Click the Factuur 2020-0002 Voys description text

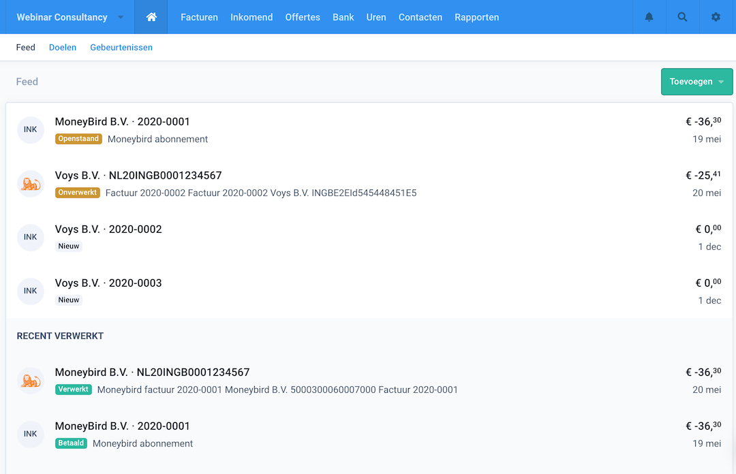click(261, 193)
